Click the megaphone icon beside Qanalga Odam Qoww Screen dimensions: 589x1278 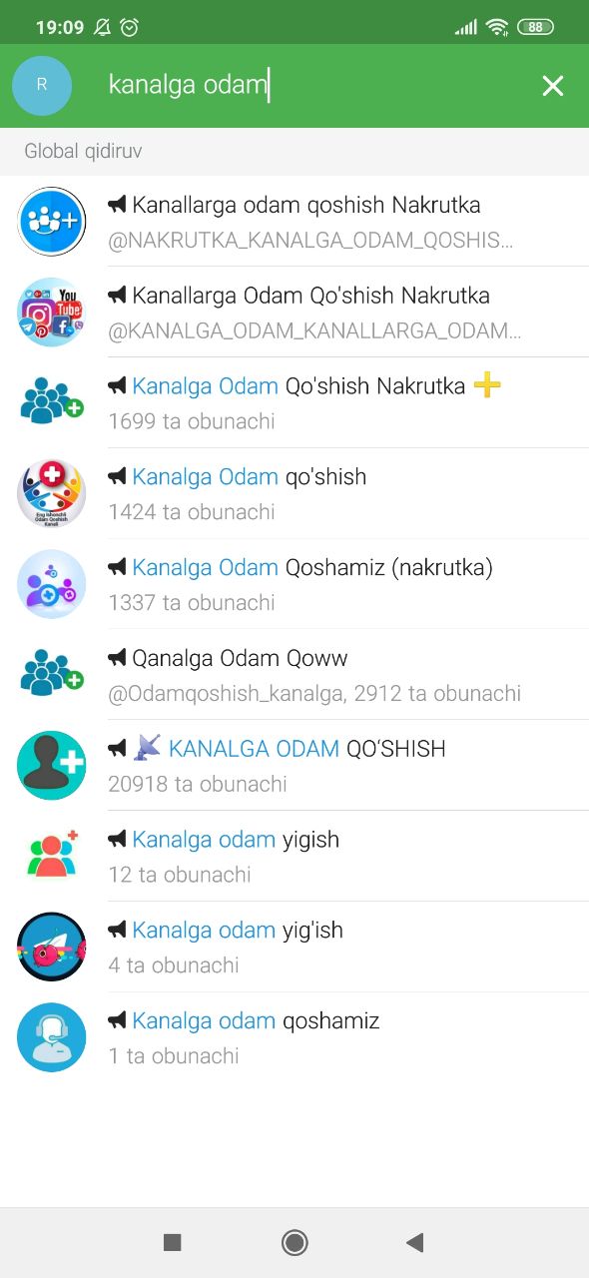[118, 658]
